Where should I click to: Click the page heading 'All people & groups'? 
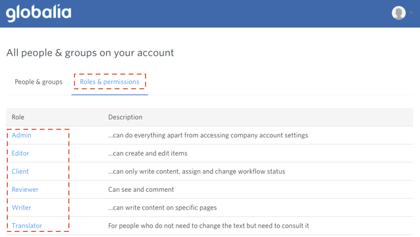click(90, 53)
